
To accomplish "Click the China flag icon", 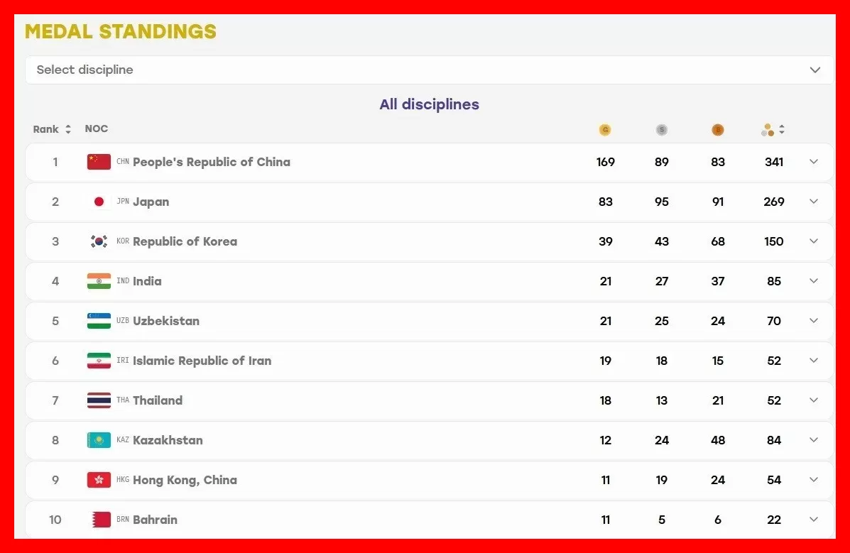I will point(99,162).
